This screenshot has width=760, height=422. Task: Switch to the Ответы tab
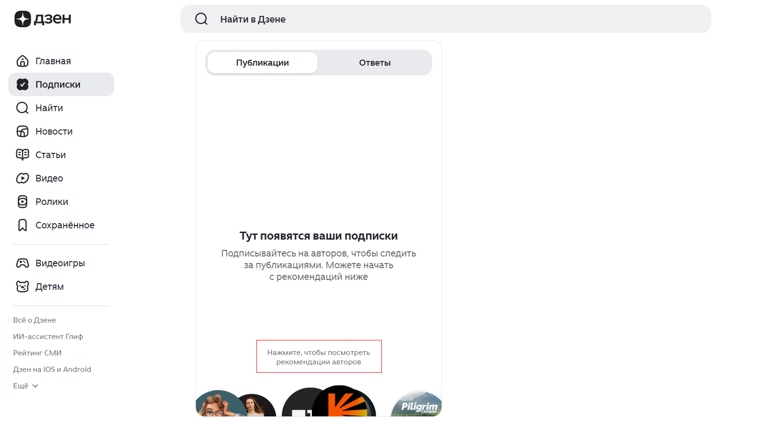375,62
